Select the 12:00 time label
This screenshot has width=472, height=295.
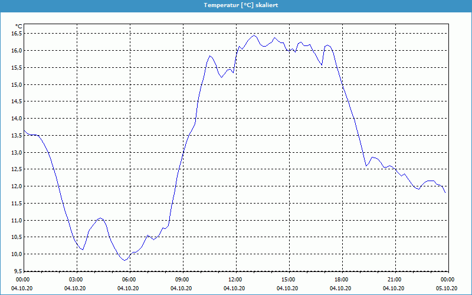point(235,280)
